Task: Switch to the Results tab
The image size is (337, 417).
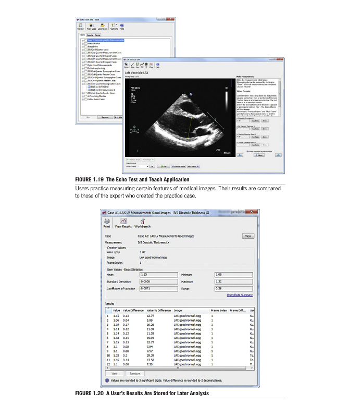Action: (x=90, y=35)
